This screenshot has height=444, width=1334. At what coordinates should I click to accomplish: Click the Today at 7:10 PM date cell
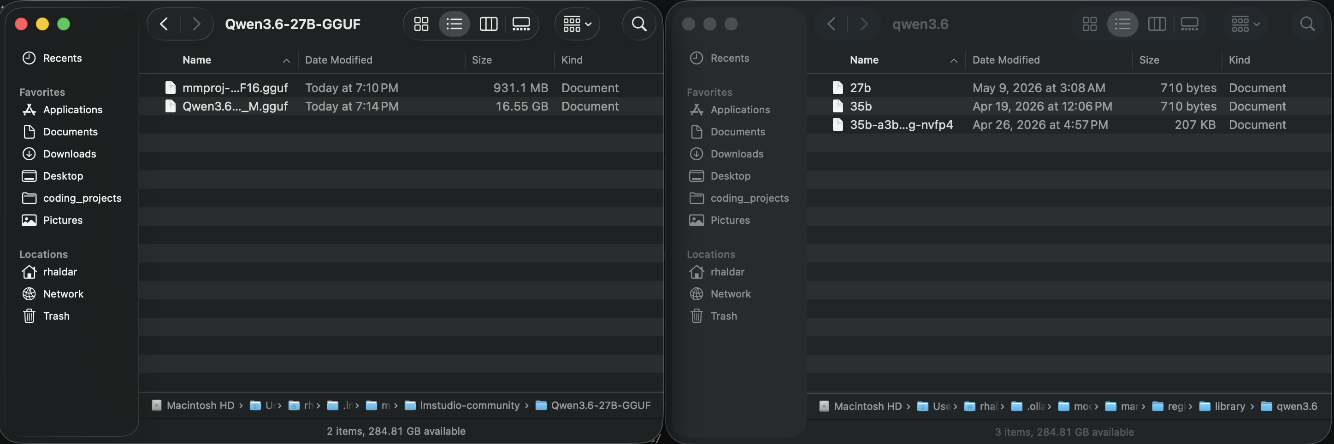click(352, 88)
